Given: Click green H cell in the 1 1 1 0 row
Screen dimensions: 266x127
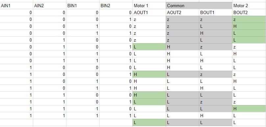Looking at the screenshot, I should point(249,109).
